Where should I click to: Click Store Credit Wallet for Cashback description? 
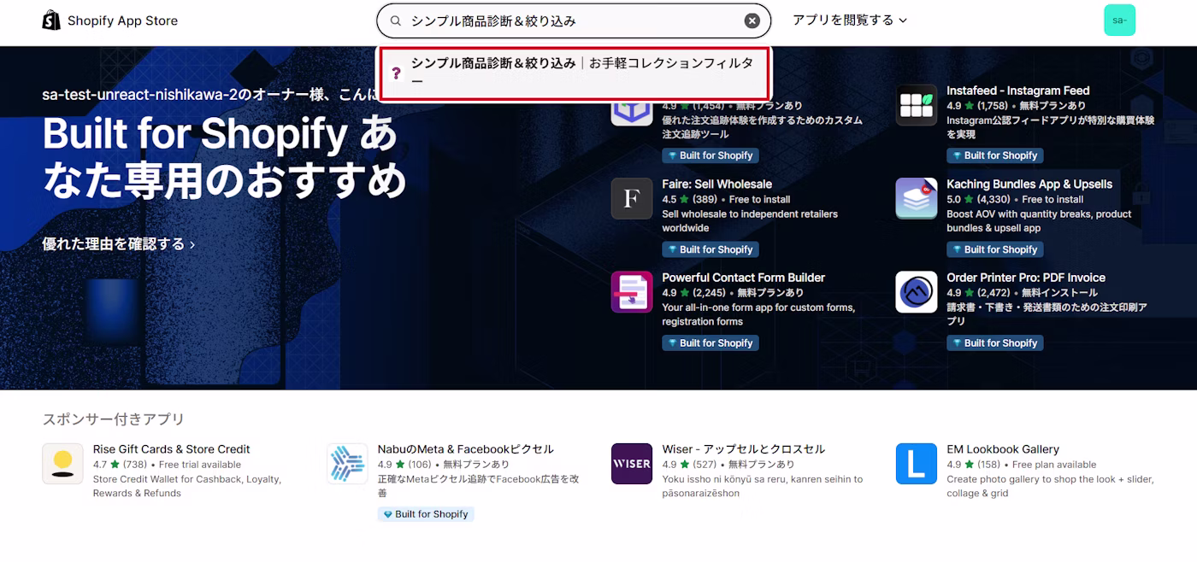[187, 486]
